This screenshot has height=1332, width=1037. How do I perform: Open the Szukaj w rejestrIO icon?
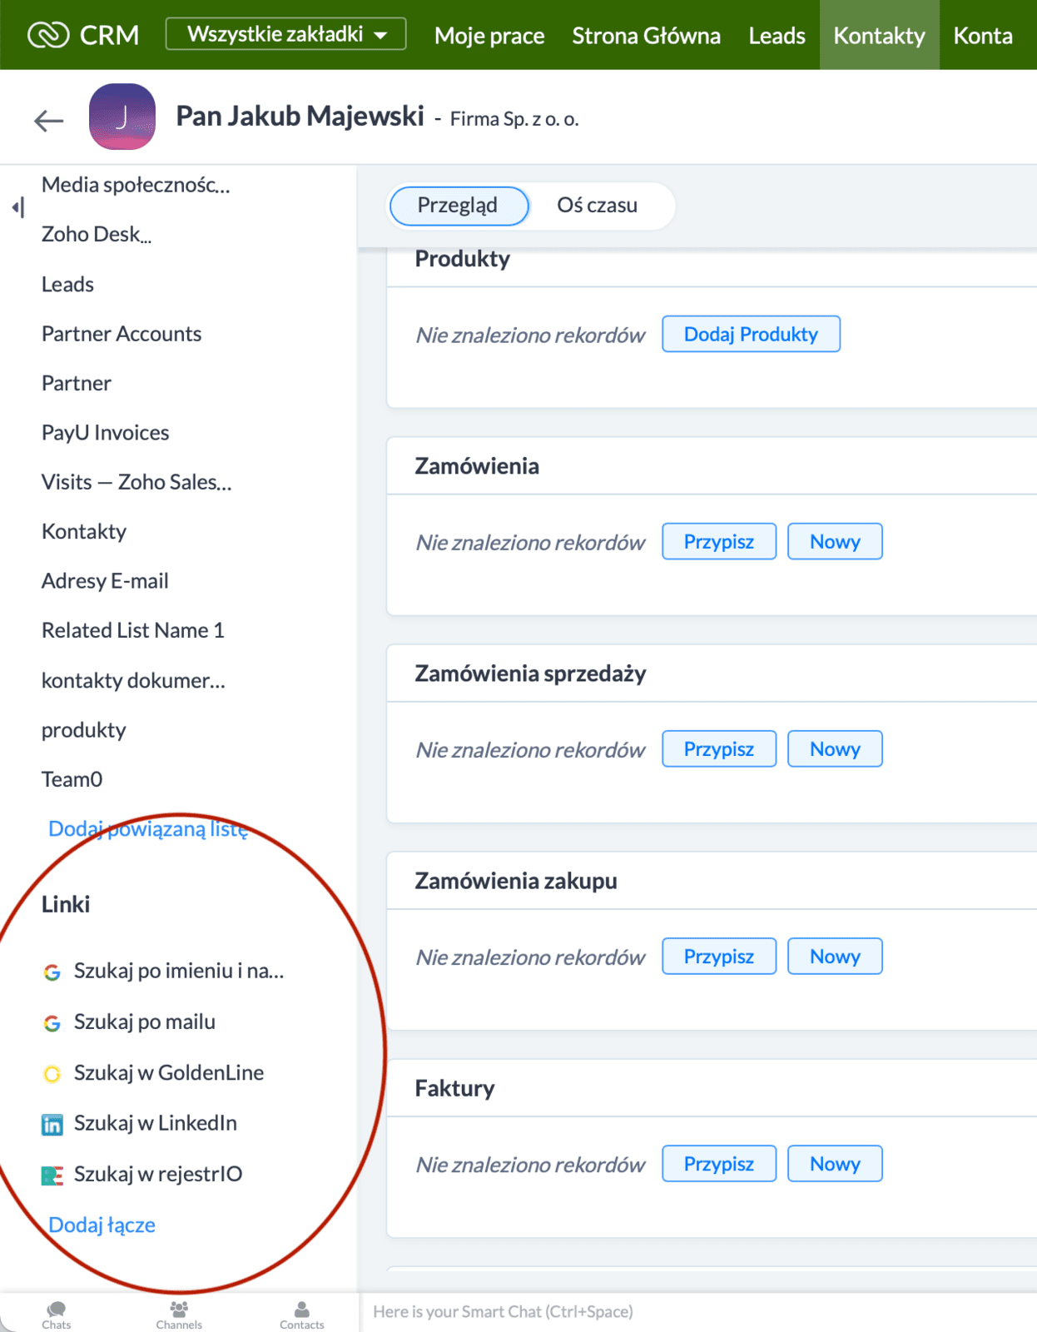[52, 1175]
